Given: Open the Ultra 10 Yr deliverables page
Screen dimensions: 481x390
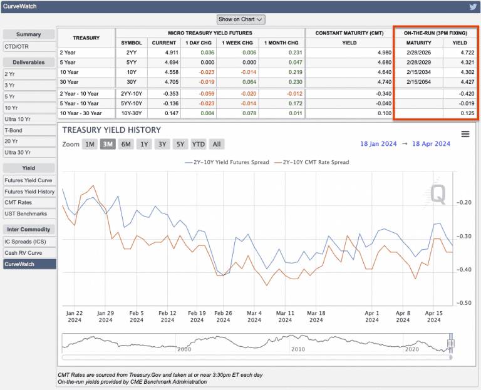Looking at the screenshot, I should (29, 119).
